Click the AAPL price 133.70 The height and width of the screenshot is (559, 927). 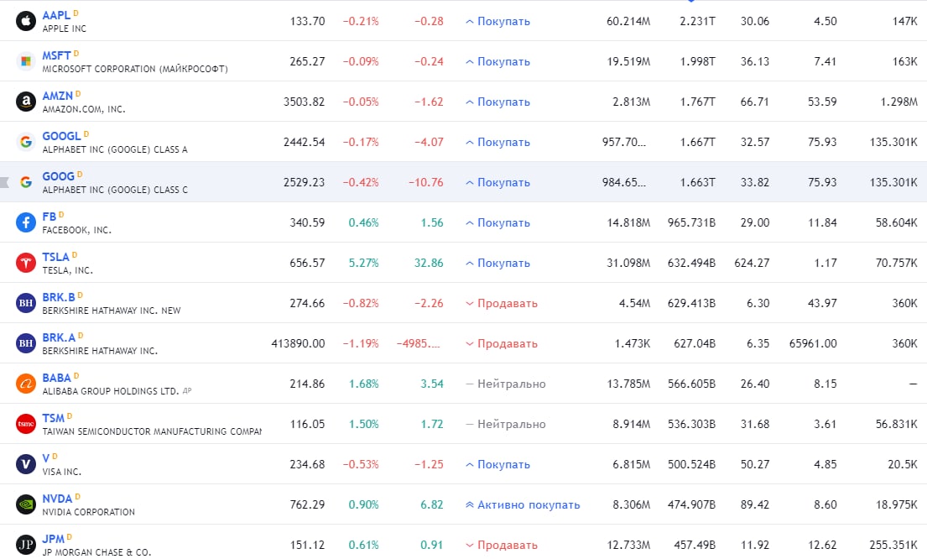307,21
